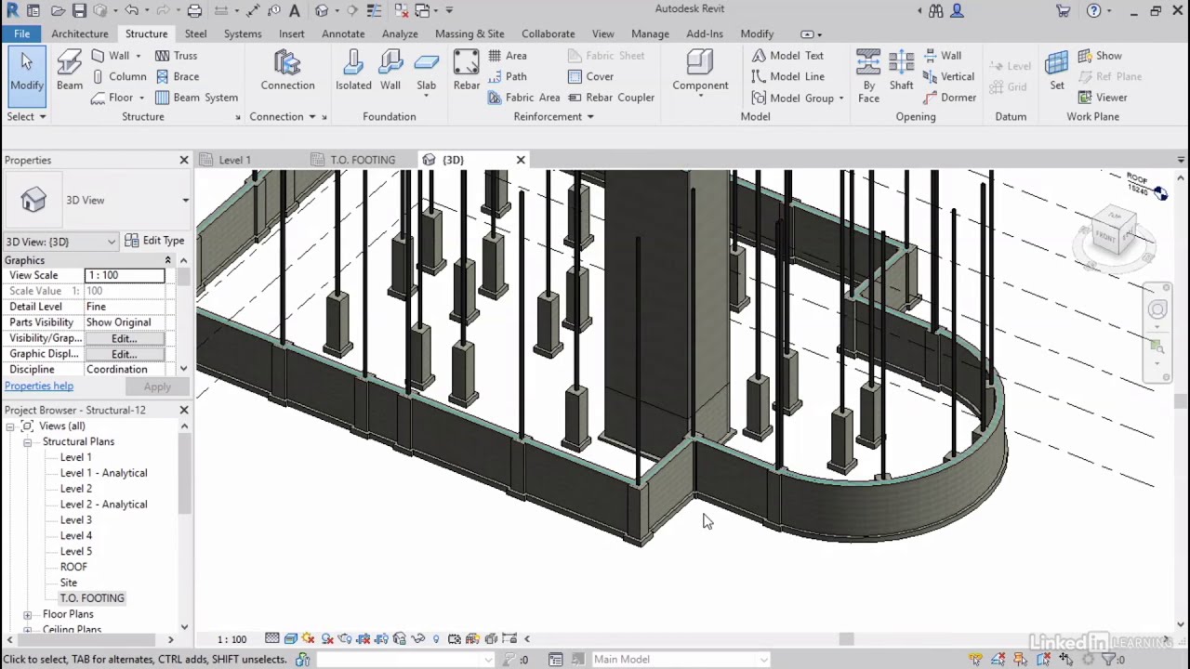
Task: Expand the Floor Plans tree node
Action: (x=27, y=614)
